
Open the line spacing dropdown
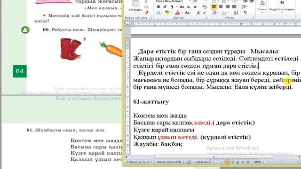pyautogui.click(x=245, y=7)
